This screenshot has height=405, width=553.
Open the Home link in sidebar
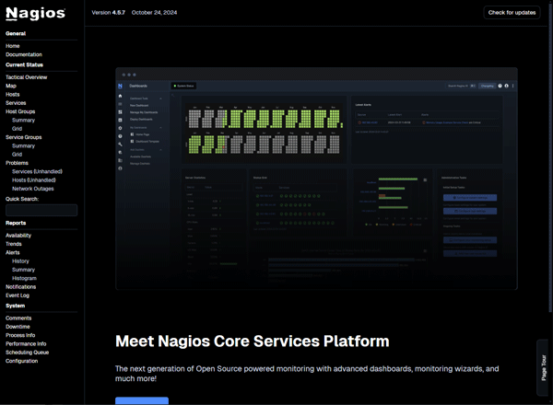coord(13,46)
